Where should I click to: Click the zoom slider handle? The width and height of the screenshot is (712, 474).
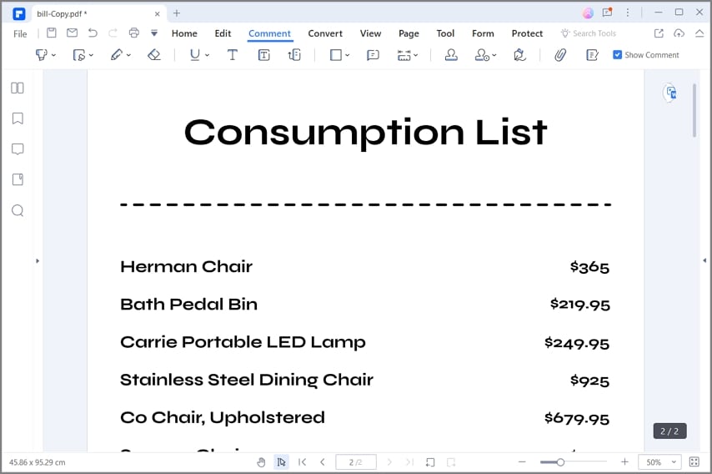tap(560, 462)
